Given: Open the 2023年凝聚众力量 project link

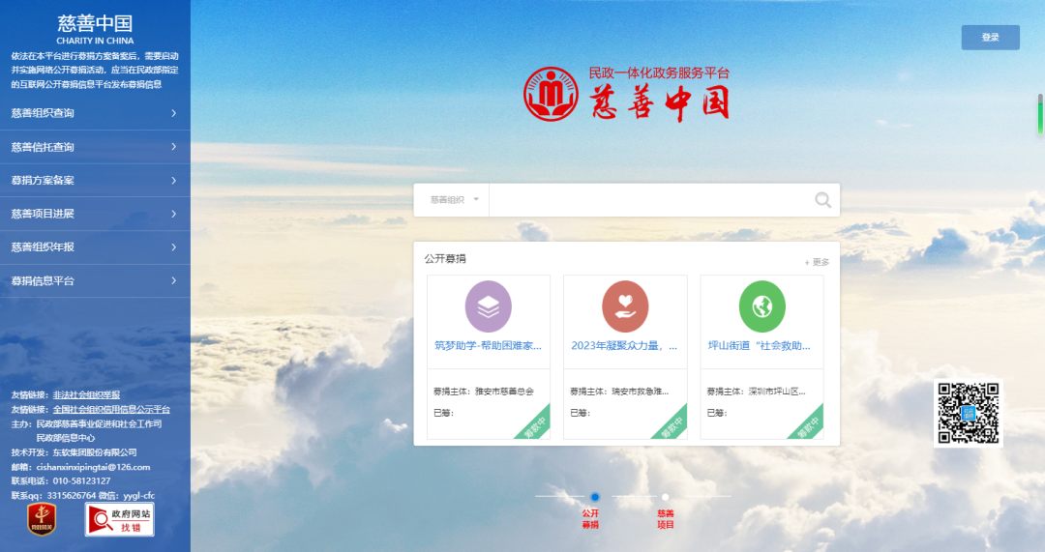Looking at the screenshot, I should [x=624, y=345].
